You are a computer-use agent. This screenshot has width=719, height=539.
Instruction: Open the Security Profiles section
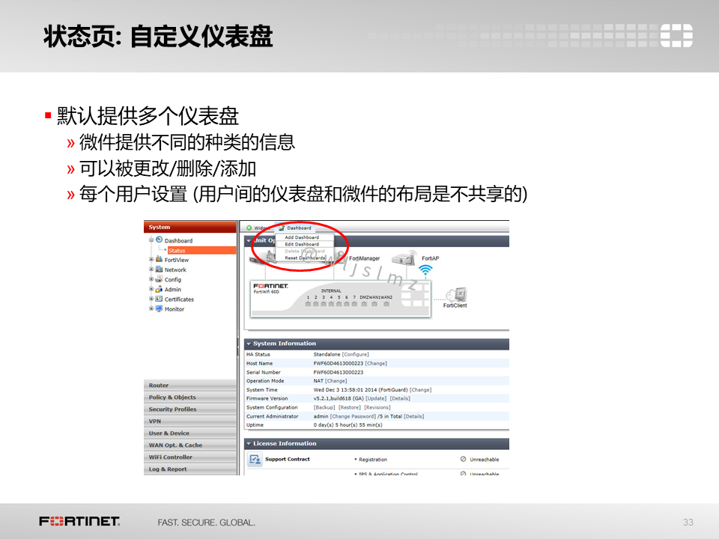click(x=190, y=409)
